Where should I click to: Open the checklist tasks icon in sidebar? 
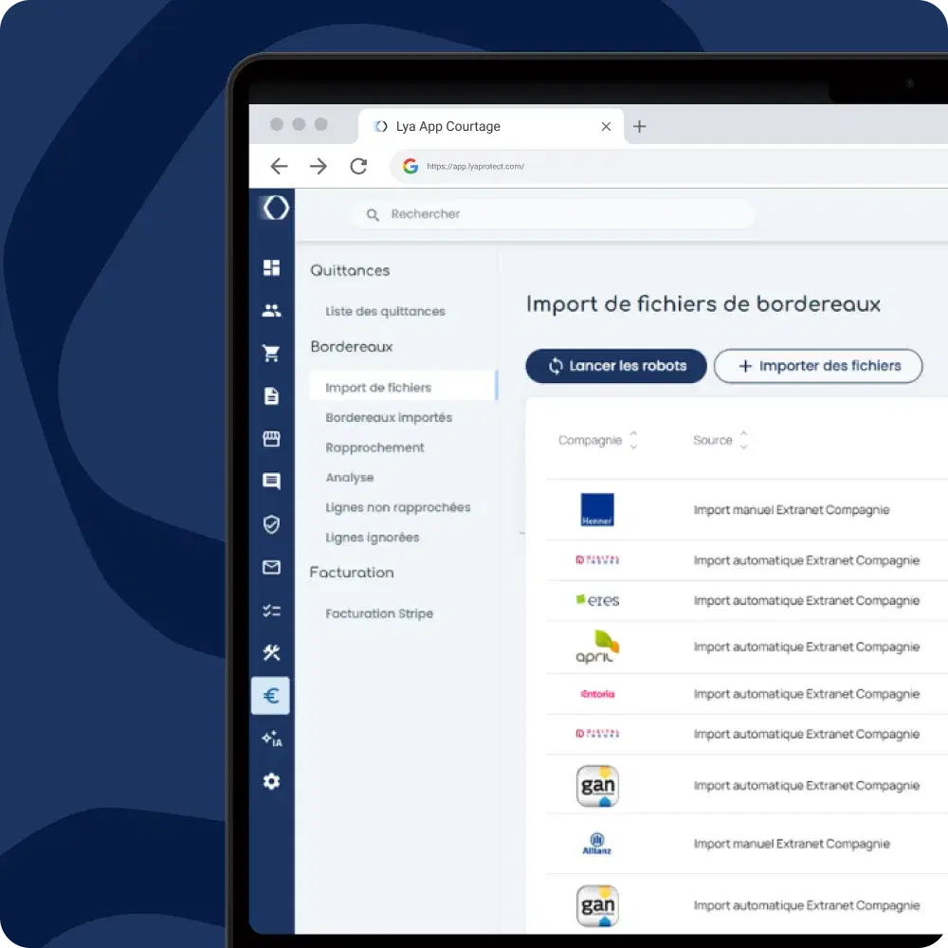click(271, 611)
